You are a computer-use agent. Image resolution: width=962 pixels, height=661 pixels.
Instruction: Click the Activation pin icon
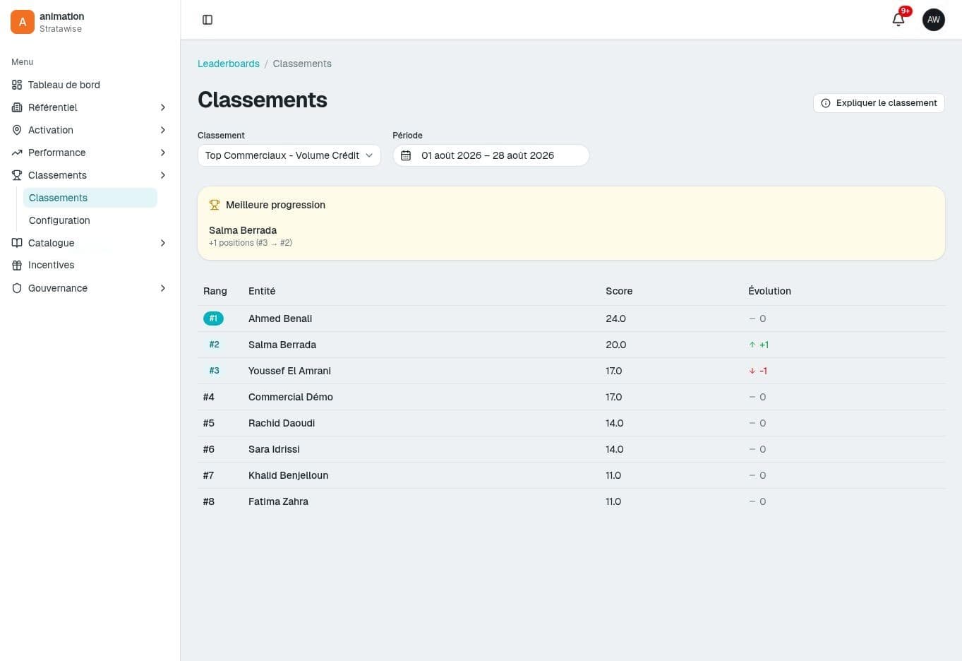coord(17,130)
